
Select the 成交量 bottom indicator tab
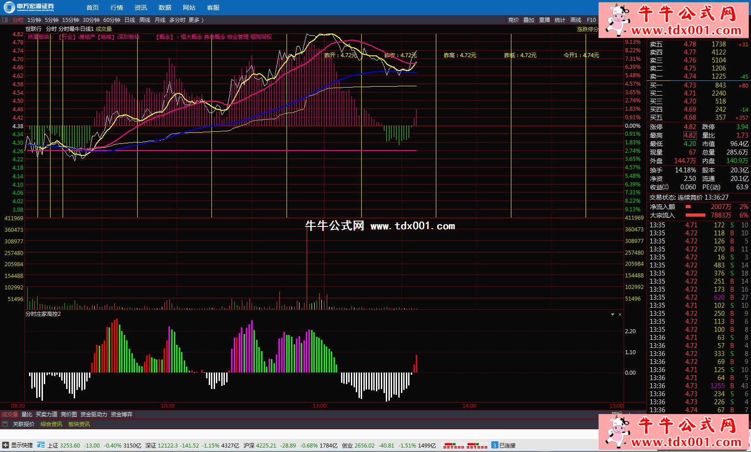[10, 414]
